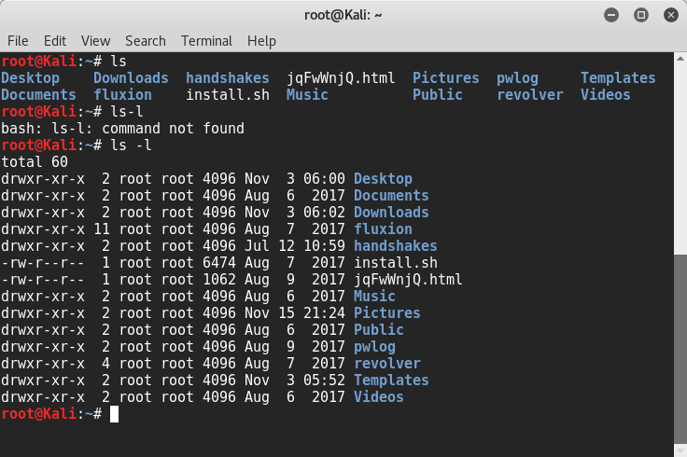The width and height of the screenshot is (687, 457).
Task: Click pwlog in the first ls output
Action: coord(517,78)
